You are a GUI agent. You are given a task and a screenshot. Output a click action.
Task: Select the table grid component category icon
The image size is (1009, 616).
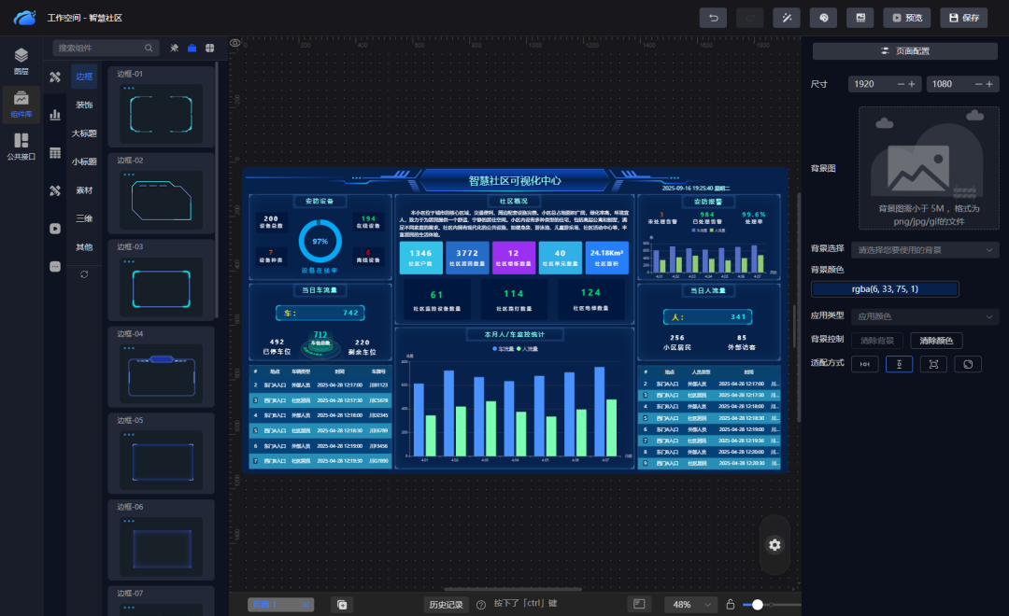55,153
